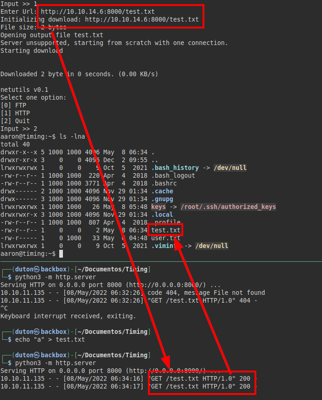This screenshot has width=322, height=400.
Task: Click the GET /test.txt 404 log line
Action: [x=129, y=301]
